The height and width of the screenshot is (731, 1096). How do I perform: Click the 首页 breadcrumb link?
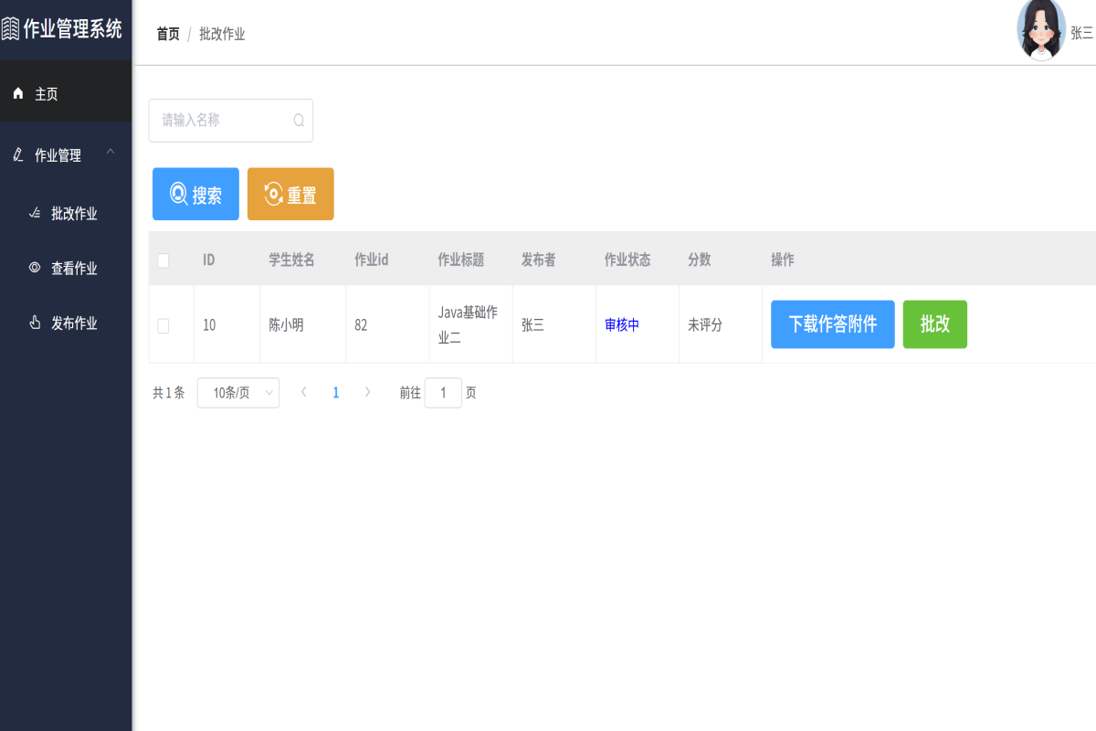(168, 34)
